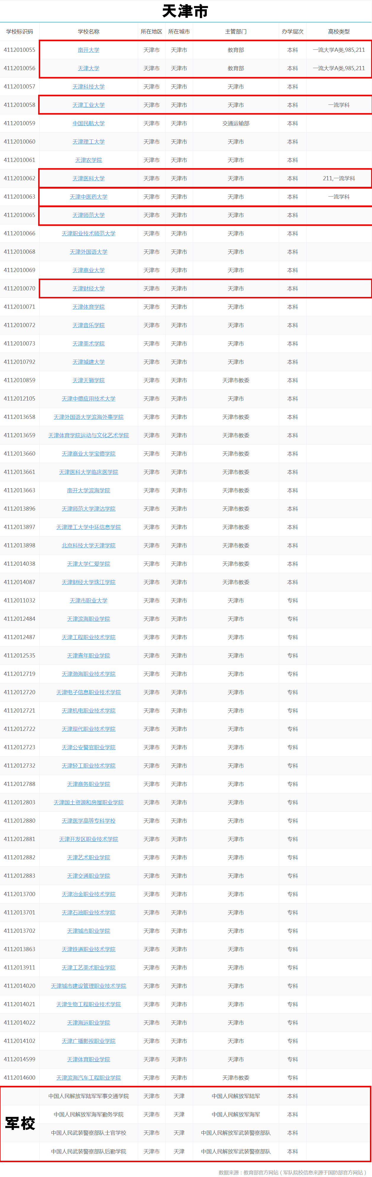Open the 天津轻工职业技术学院 link
372x1177 pixels.
pyautogui.click(x=88, y=765)
